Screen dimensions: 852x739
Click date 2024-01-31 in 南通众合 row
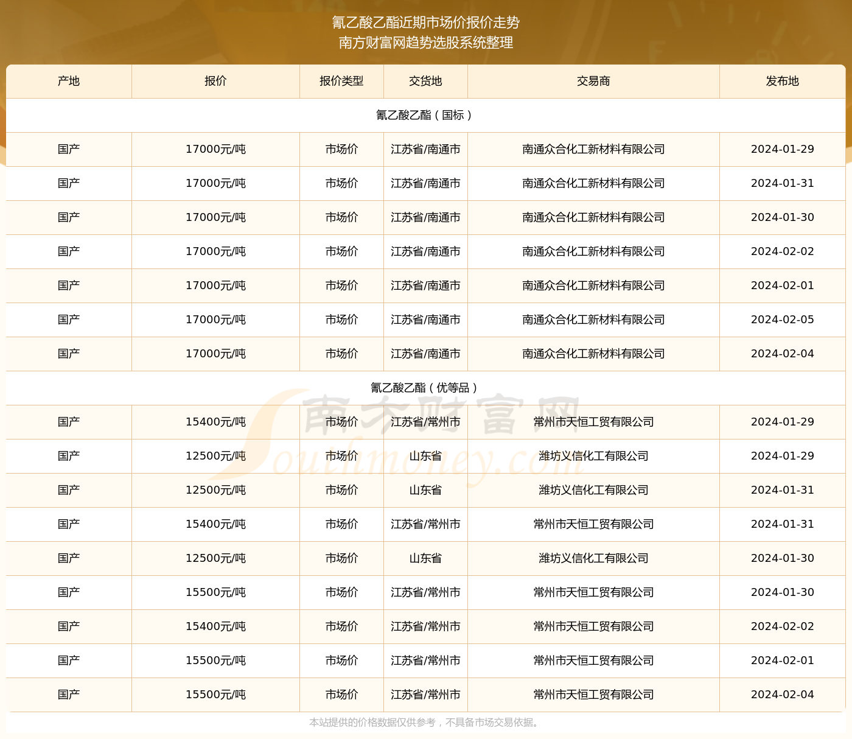click(x=782, y=183)
